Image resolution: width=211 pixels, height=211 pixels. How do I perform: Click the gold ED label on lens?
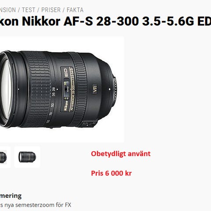pos(66,73)
